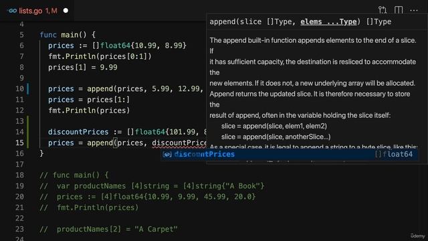Open the editor More Actions ellipsis menu

pos(414,11)
